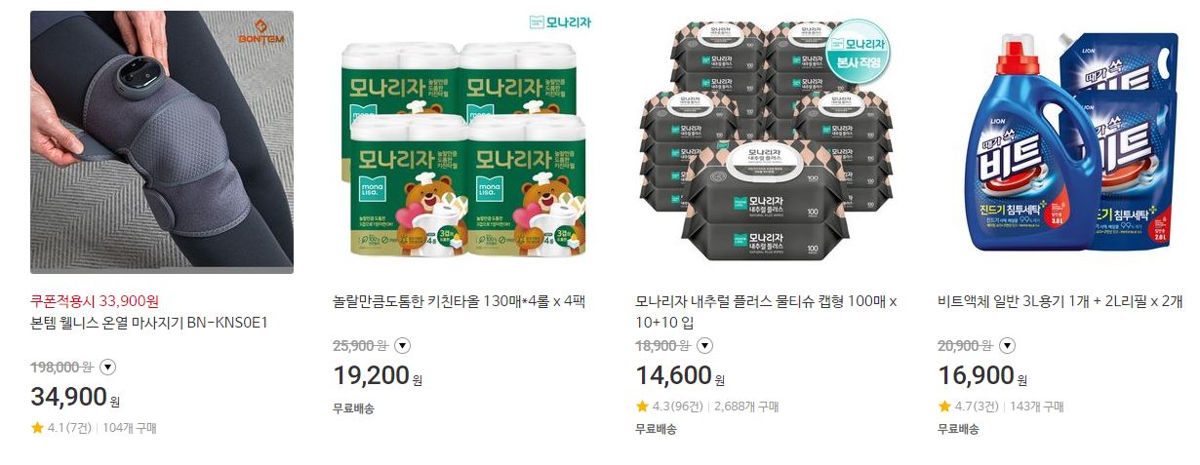Open 본템 웰니스 온열 마사지기 product title

point(149,322)
